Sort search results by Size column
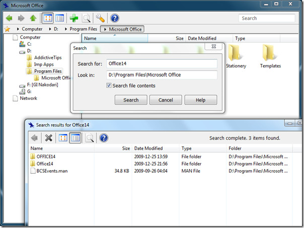This screenshot has height=228, width=304. (x=113, y=149)
